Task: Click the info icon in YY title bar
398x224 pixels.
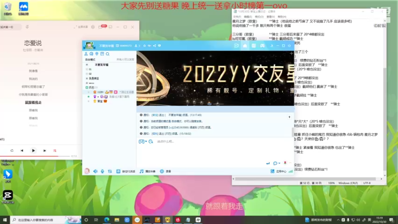Action: 159,46
